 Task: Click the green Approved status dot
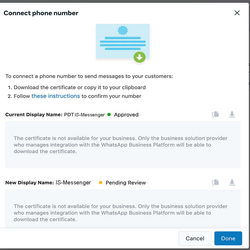tap(109, 115)
